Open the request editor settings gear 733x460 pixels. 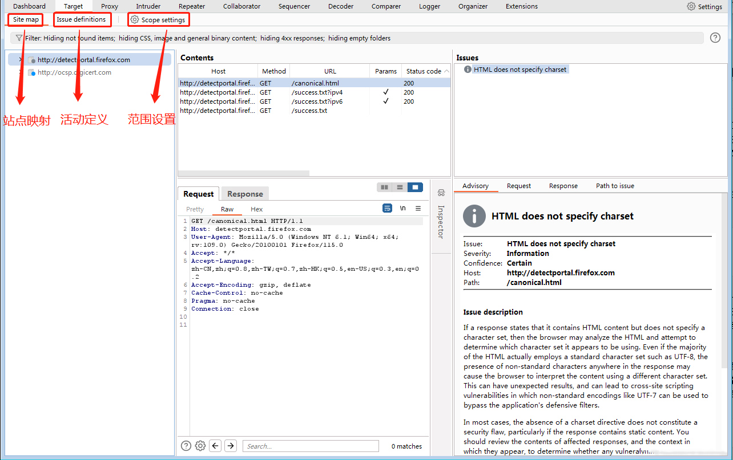(200, 446)
